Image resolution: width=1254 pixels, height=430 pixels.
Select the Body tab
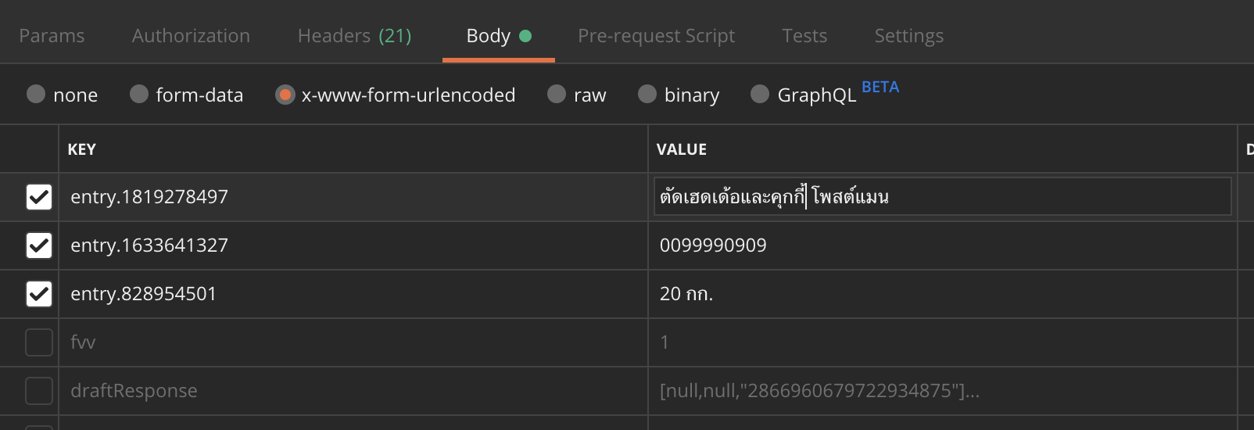(499, 36)
